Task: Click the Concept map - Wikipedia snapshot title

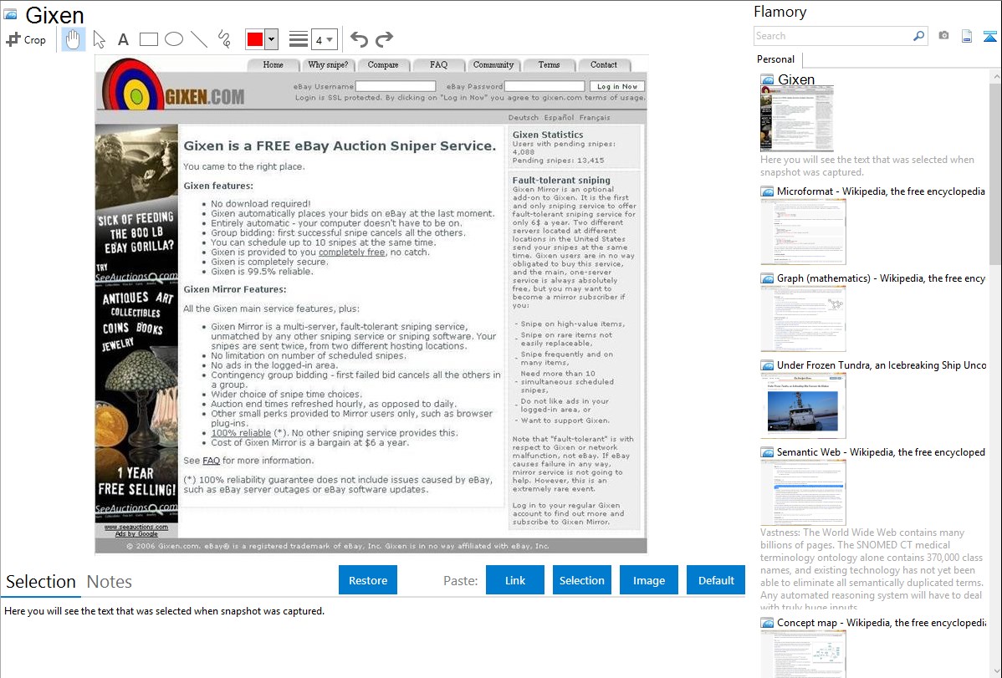Action: pos(881,622)
